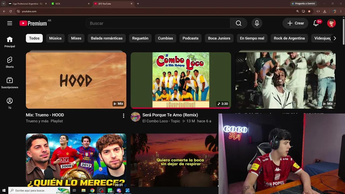The height and width of the screenshot is (194, 345).
Task: Click the browser address bar URL
Action: [x=29, y=11]
